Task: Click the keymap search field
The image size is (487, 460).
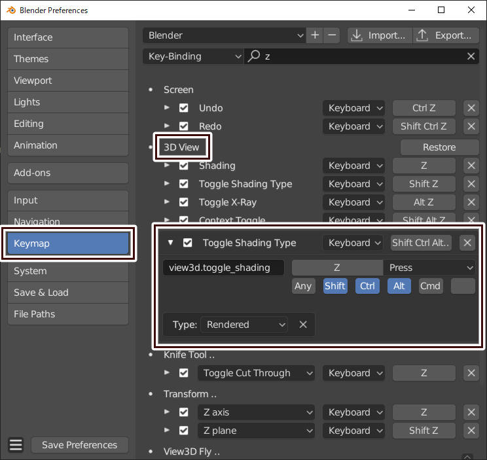Action: 361,56
